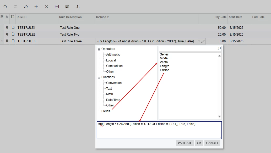Export the rules grid to Excel
The image size is (271, 153).
[67, 7]
